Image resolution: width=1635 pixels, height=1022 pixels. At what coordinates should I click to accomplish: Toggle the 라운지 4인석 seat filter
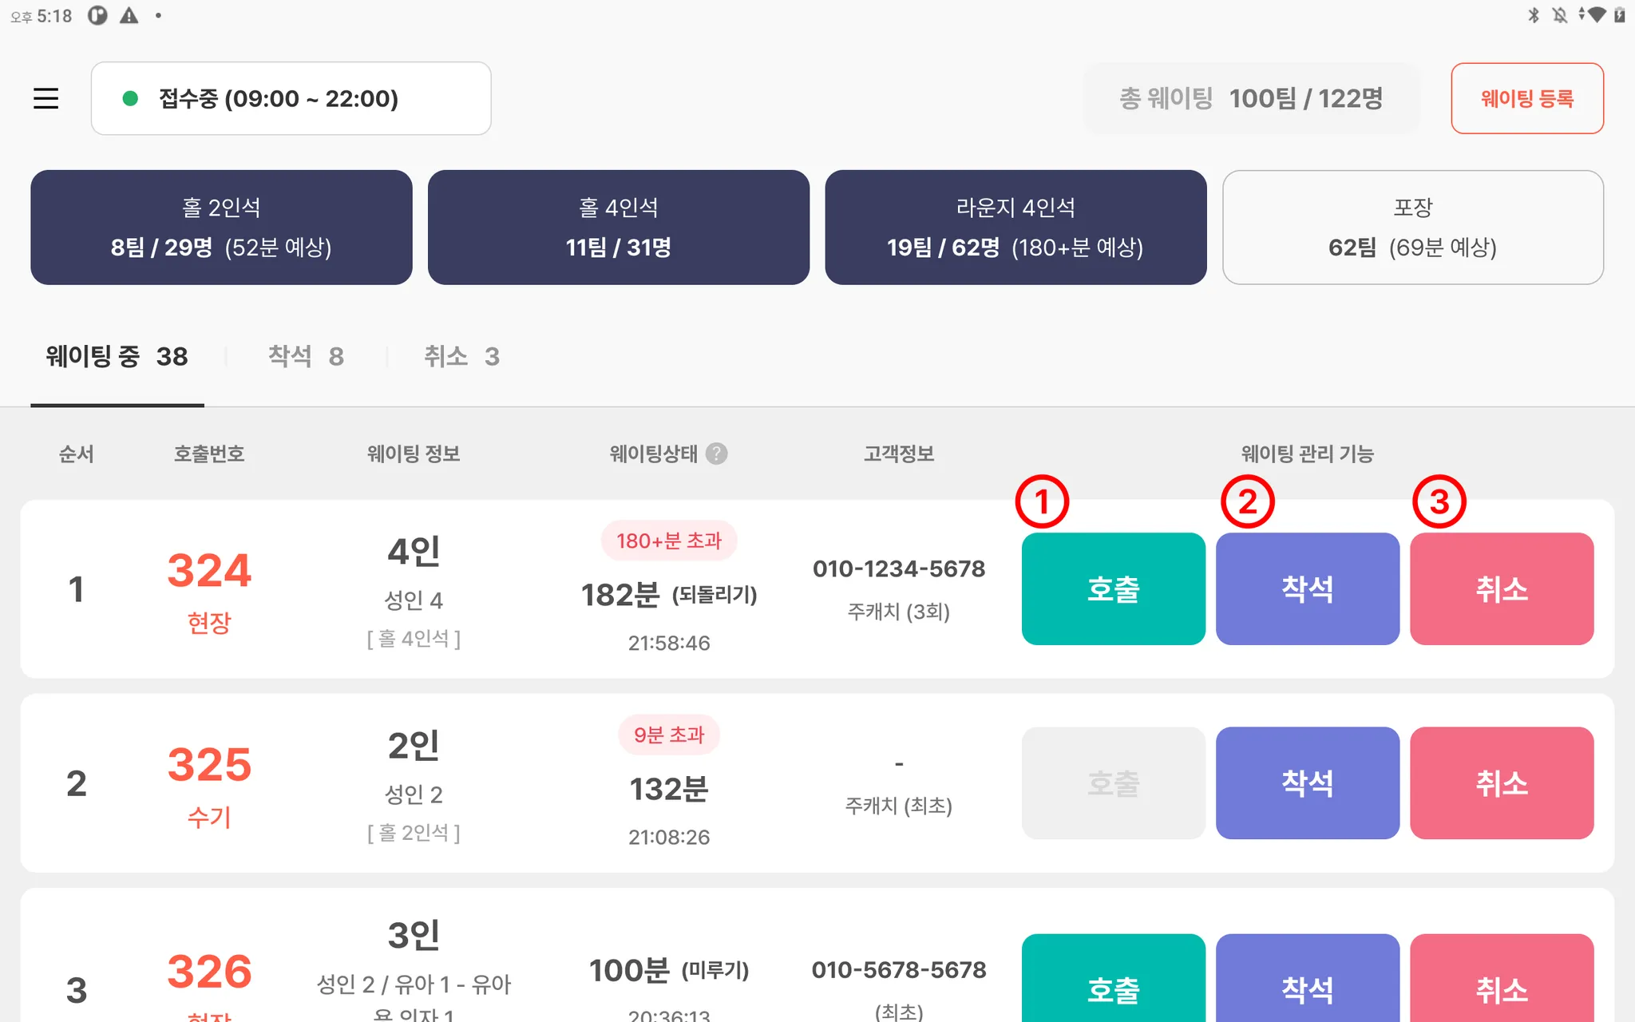click(x=1015, y=228)
